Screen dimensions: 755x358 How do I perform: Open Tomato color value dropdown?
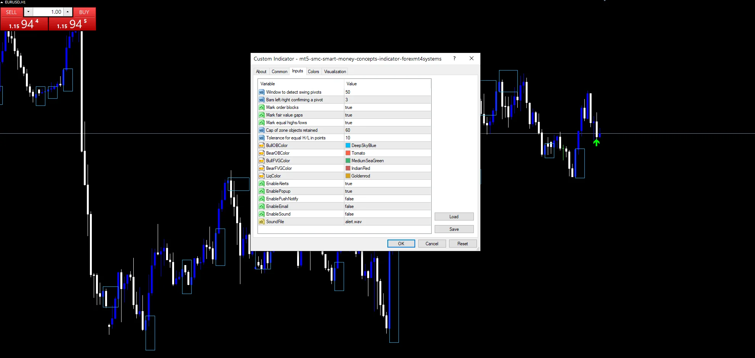pos(387,153)
